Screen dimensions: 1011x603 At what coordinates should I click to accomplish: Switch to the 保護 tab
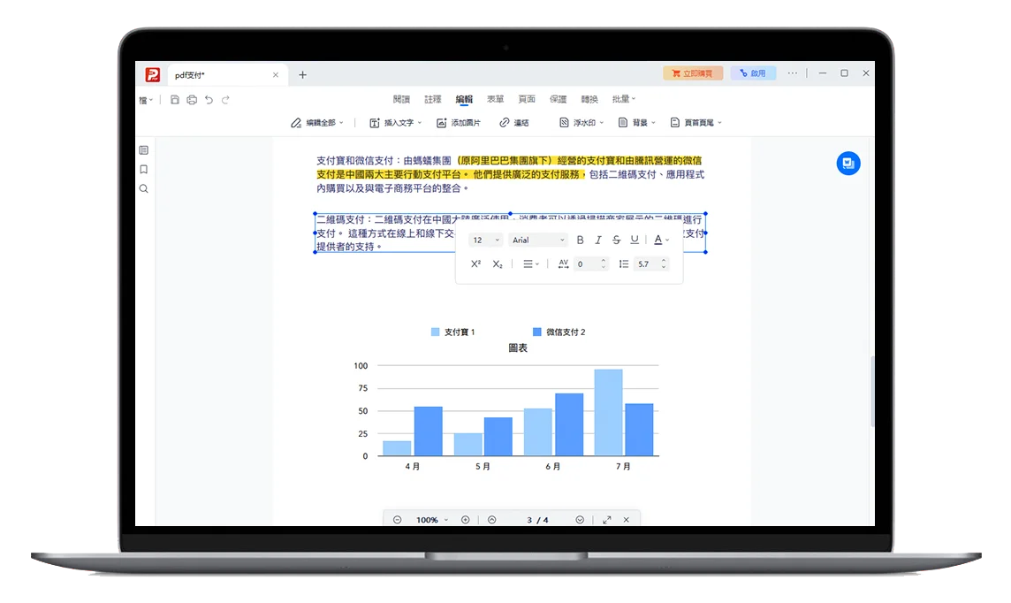[558, 99]
